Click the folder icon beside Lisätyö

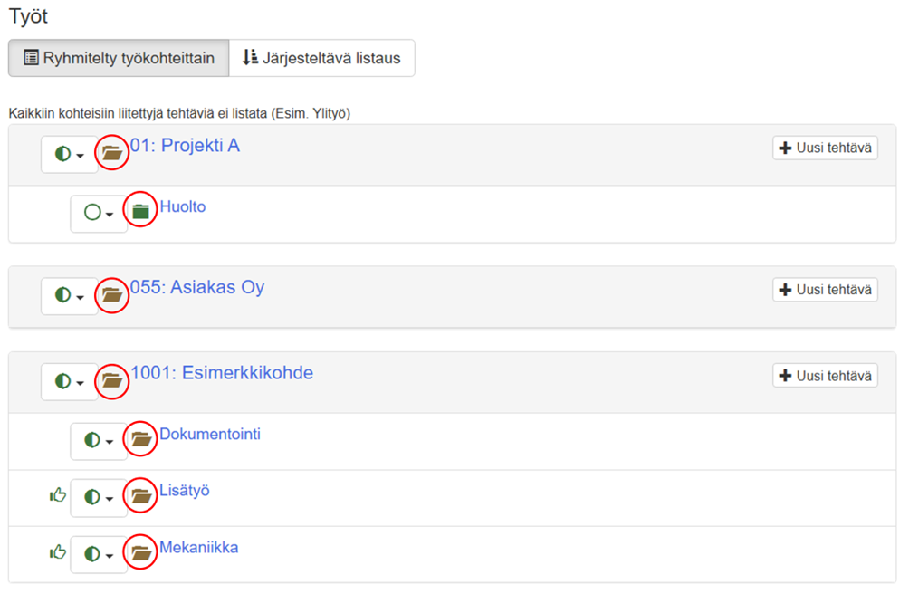point(140,496)
